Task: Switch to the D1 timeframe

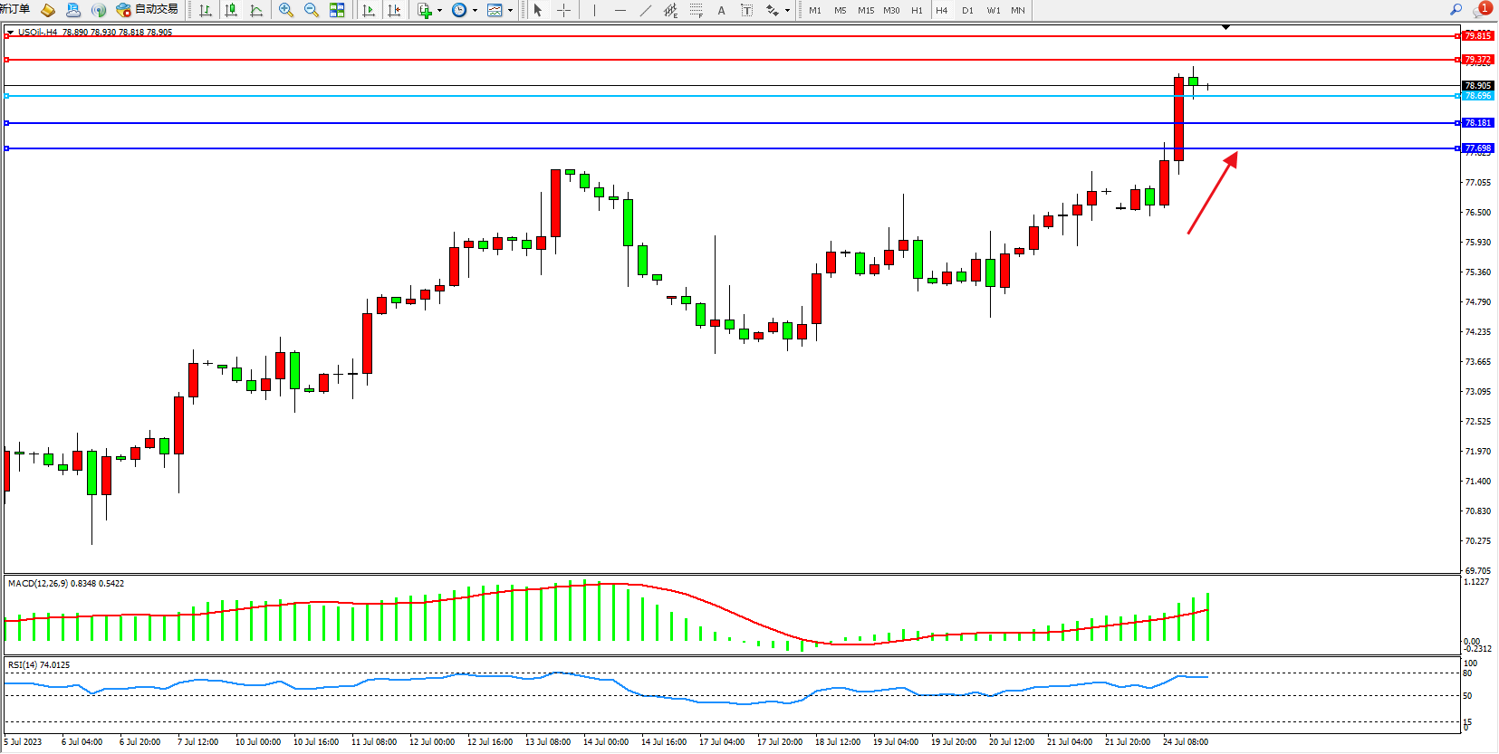Action: (x=967, y=10)
